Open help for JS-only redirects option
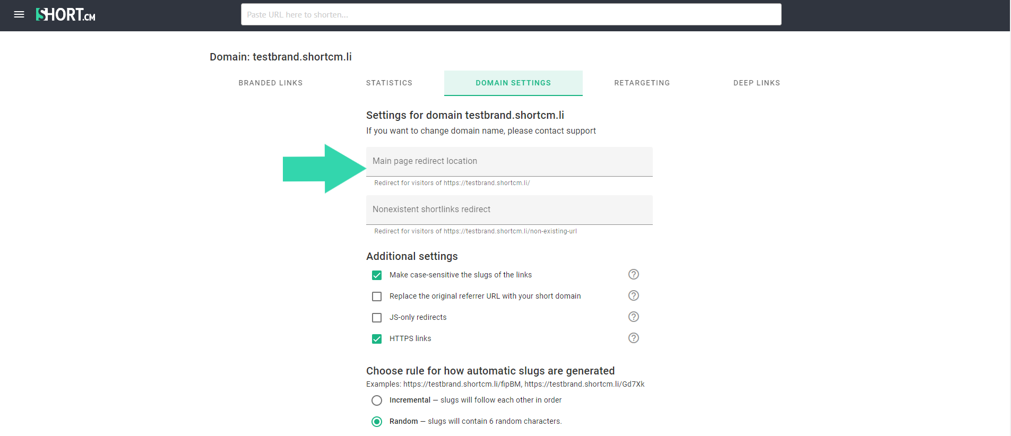 [x=634, y=317]
